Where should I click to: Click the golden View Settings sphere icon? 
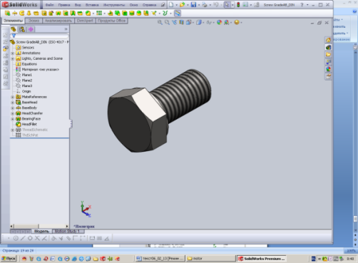(x=237, y=22)
